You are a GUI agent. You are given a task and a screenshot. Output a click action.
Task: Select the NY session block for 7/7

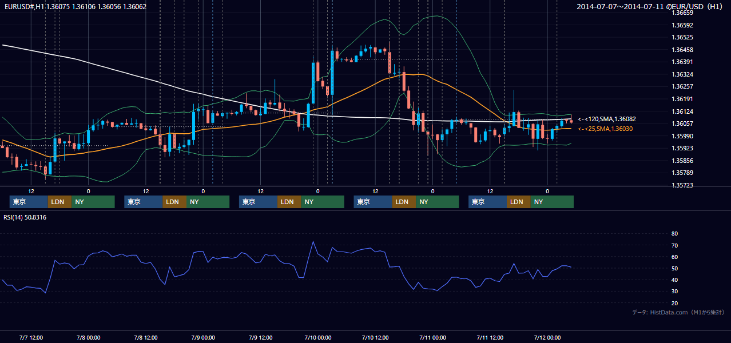coord(93,202)
